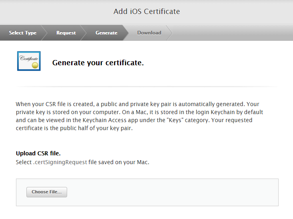Click the arrow between Select Type and Request

[44, 33]
